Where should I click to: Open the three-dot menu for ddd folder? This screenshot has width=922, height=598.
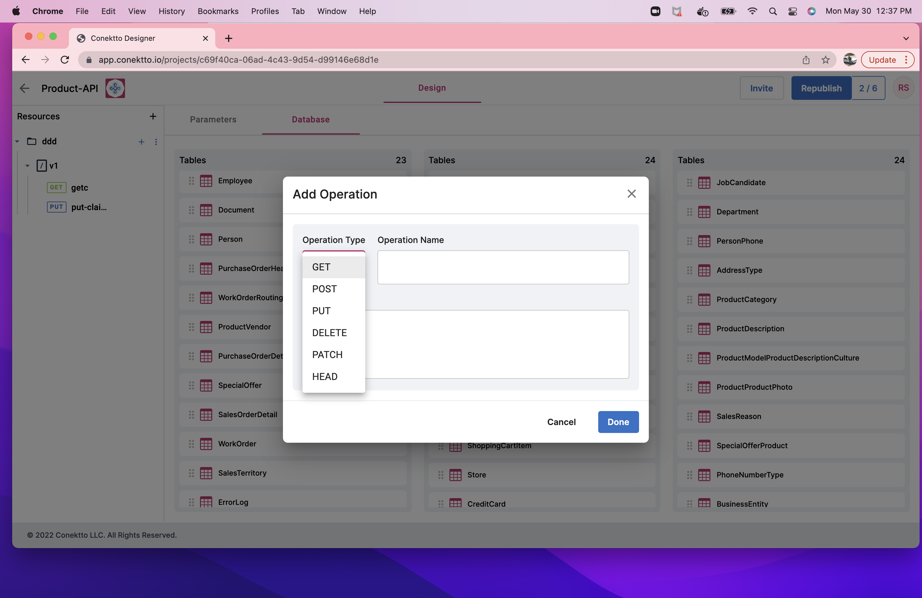(x=156, y=142)
